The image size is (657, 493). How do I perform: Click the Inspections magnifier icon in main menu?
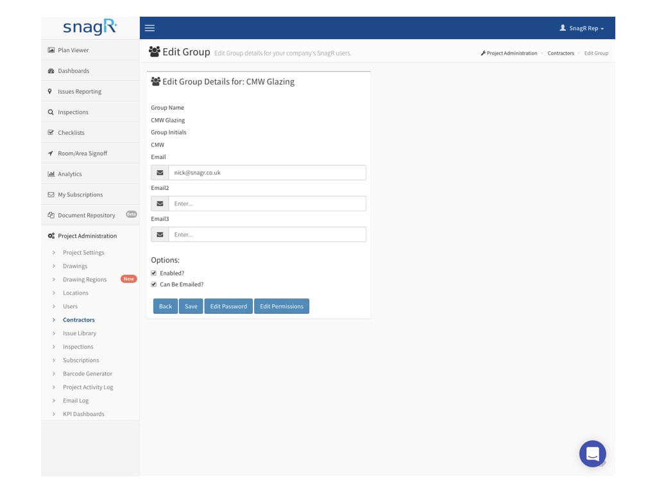(51, 112)
